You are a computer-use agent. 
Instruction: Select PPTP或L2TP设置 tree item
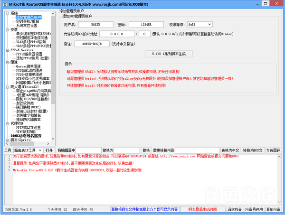point(28,128)
